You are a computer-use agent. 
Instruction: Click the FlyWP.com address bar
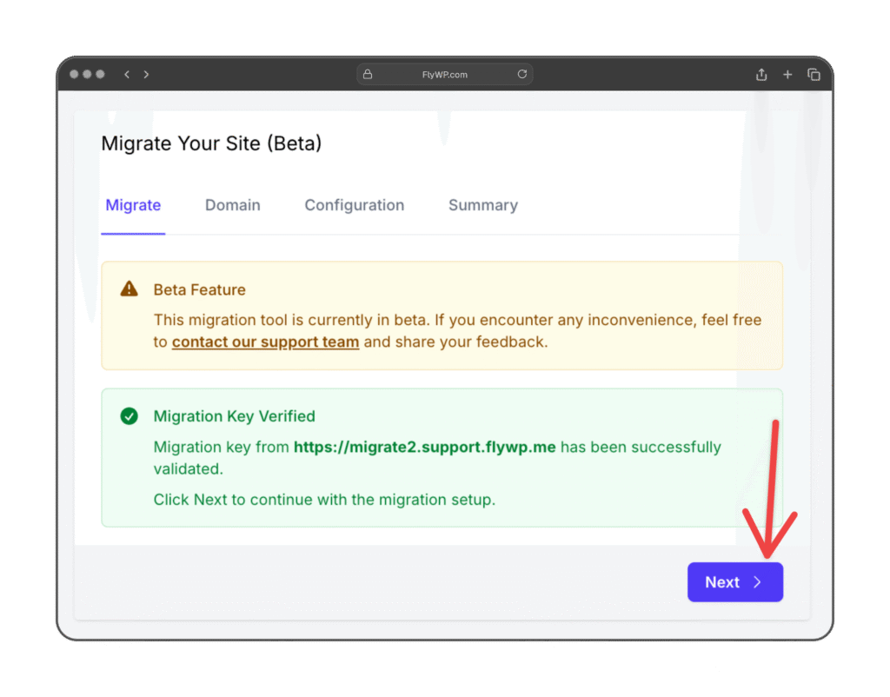[444, 75]
